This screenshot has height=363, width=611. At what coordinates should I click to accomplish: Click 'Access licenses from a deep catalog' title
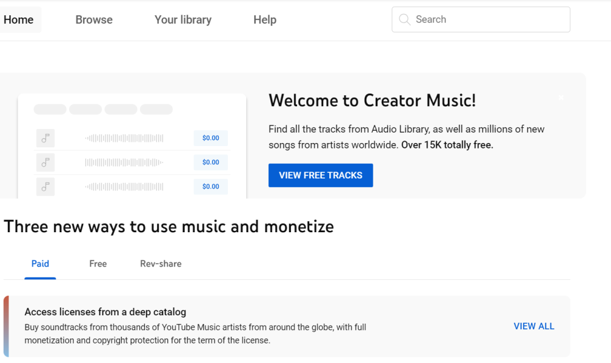[x=105, y=312]
